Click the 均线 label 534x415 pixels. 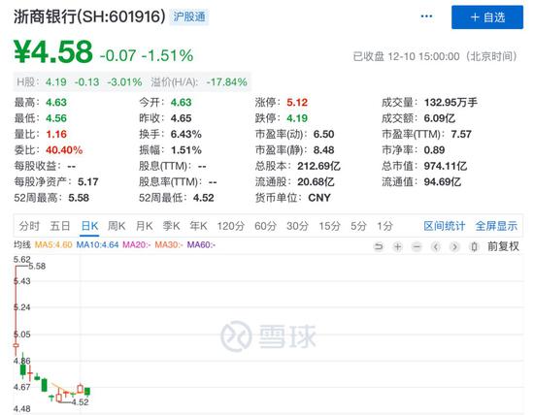coord(22,244)
